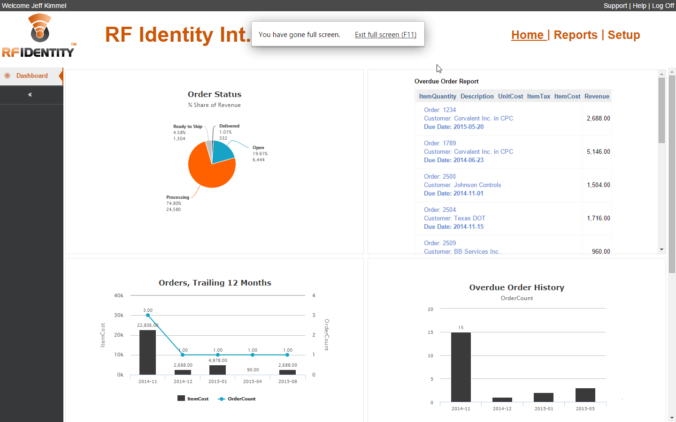Click the 2015-01 overdue history bar
Viewport: 676px width, 422px height.
pyautogui.click(x=544, y=397)
